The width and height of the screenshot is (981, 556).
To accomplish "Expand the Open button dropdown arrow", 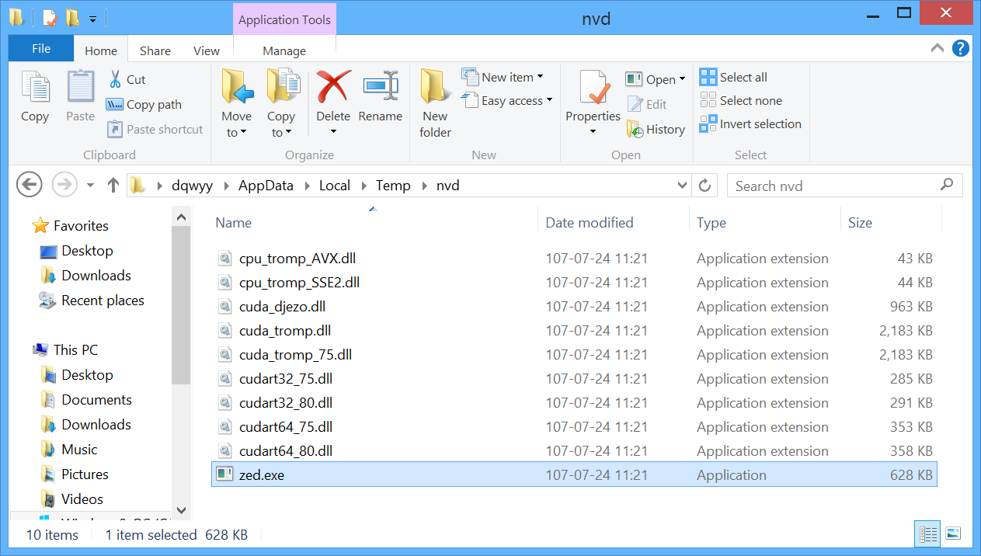I will [x=682, y=79].
